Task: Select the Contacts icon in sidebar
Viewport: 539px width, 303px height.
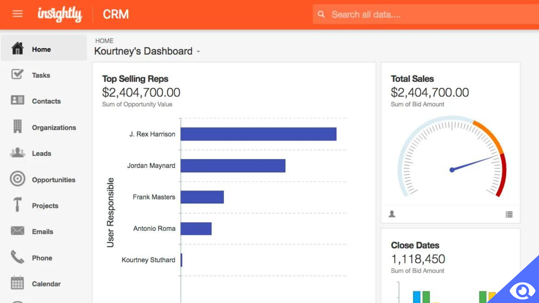Action: tap(17, 100)
